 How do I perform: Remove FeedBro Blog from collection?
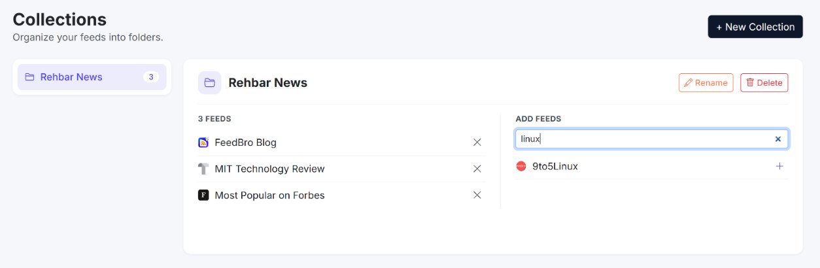point(477,142)
